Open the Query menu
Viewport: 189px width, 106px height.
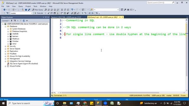click(x=20, y=6)
